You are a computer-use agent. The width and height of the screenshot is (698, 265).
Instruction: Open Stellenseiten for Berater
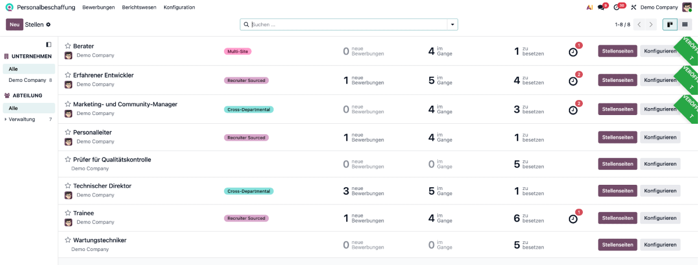pyautogui.click(x=618, y=51)
